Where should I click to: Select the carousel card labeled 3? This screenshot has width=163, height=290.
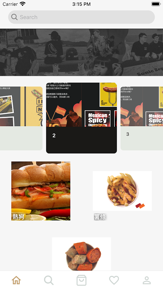pyautogui.click(x=142, y=119)
